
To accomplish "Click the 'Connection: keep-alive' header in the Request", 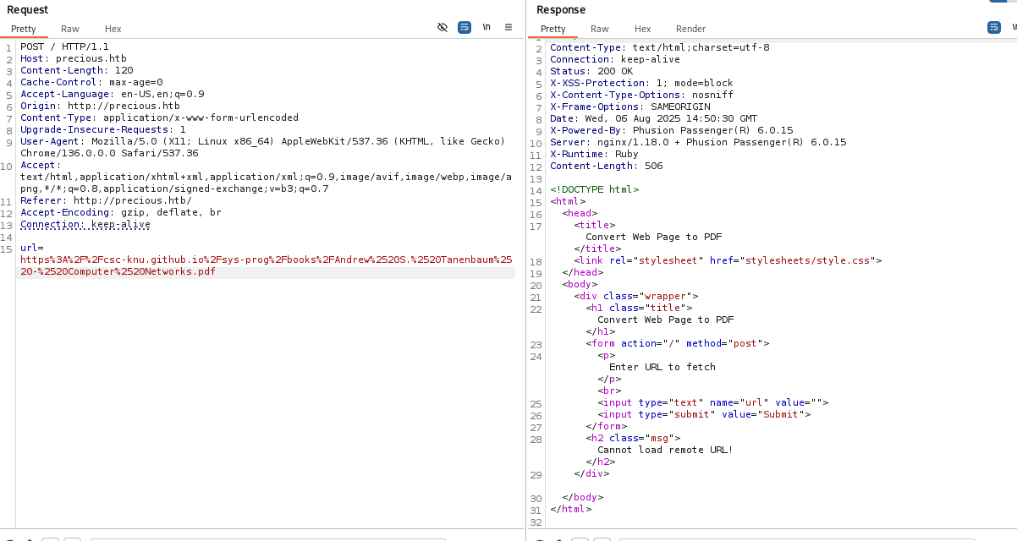I will pos(85,225).
